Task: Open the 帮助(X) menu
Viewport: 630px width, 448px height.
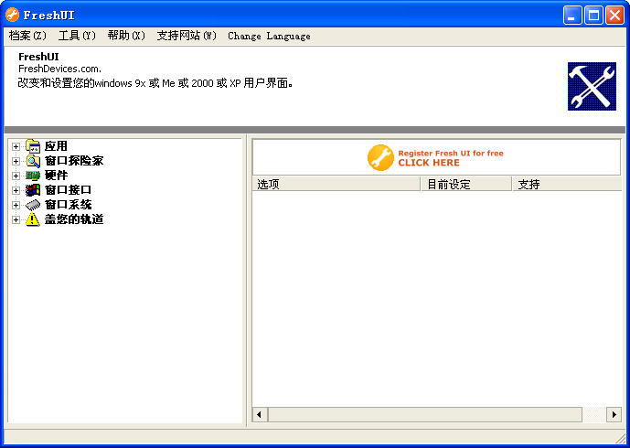Action: point(126,36)
